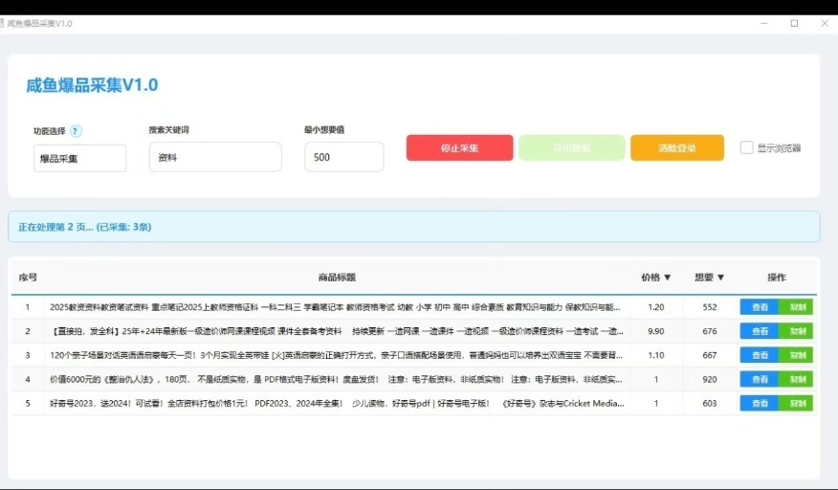The width and height of the screenshot is (838, 490).
Task: Click 复制 for row 1 (552 wants)
Action: [x=796, y=307]
